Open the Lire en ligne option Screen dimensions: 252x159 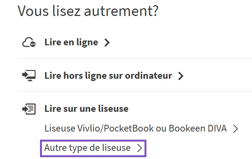[71, 42]
